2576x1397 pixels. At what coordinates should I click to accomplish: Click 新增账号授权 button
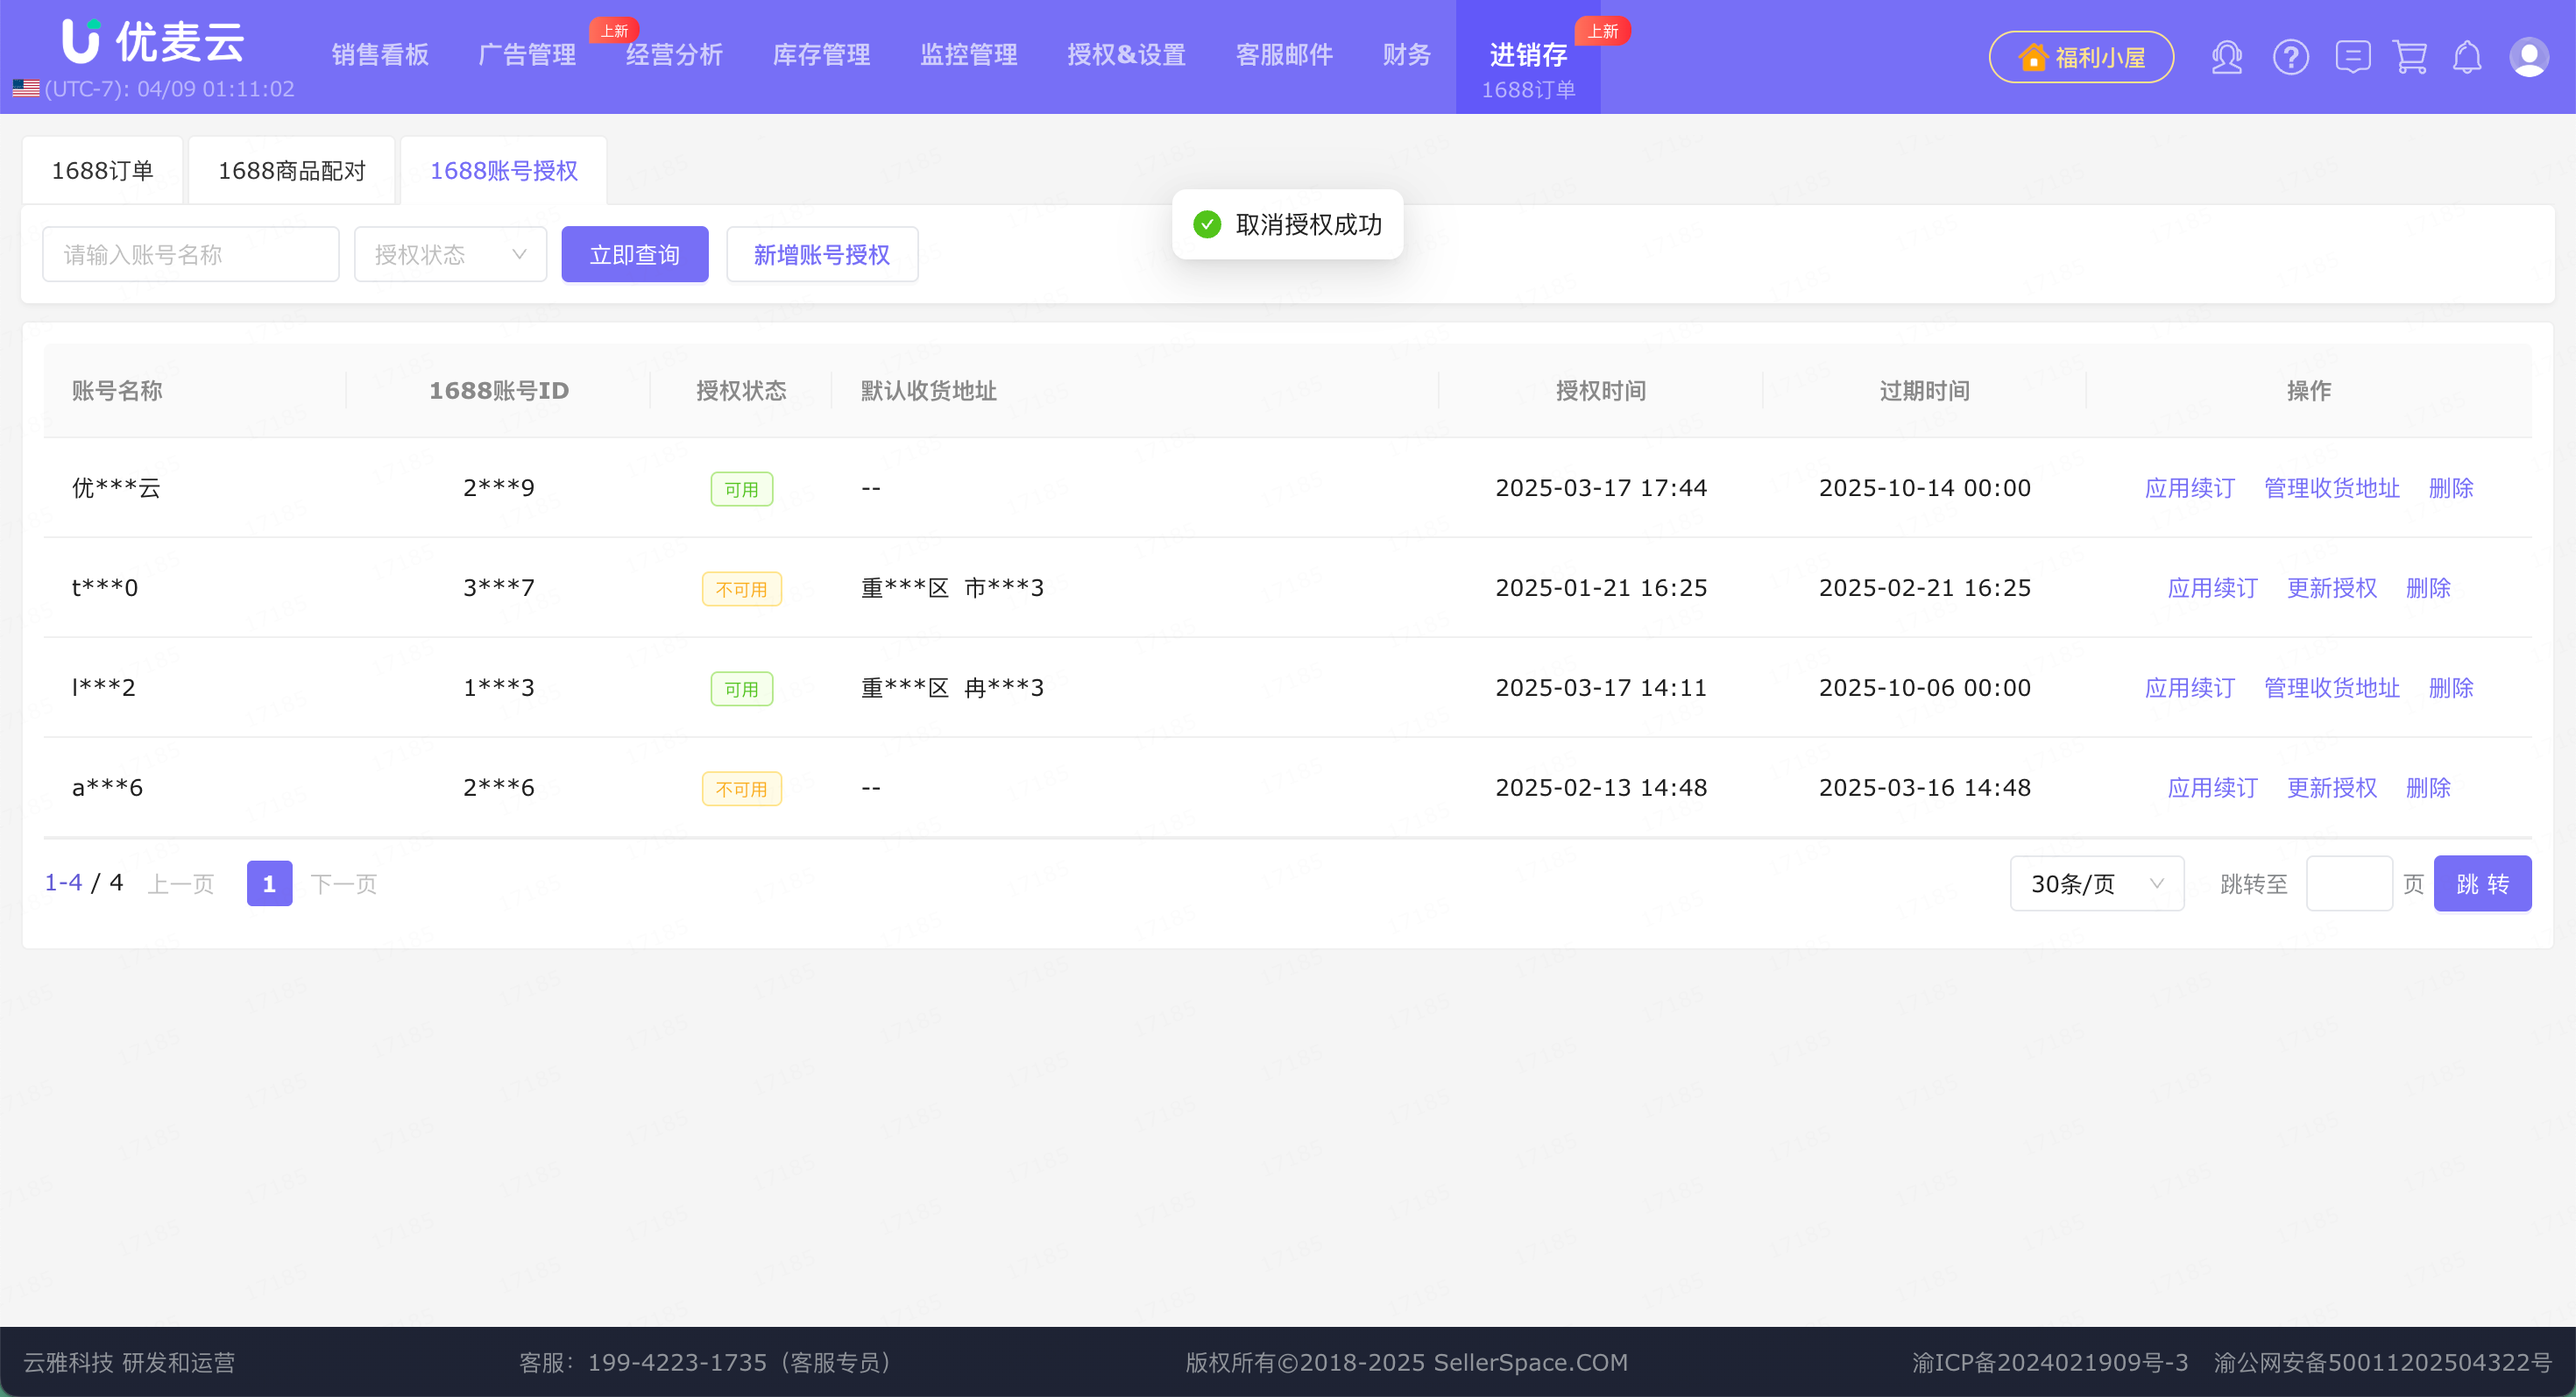pos(821,255)
